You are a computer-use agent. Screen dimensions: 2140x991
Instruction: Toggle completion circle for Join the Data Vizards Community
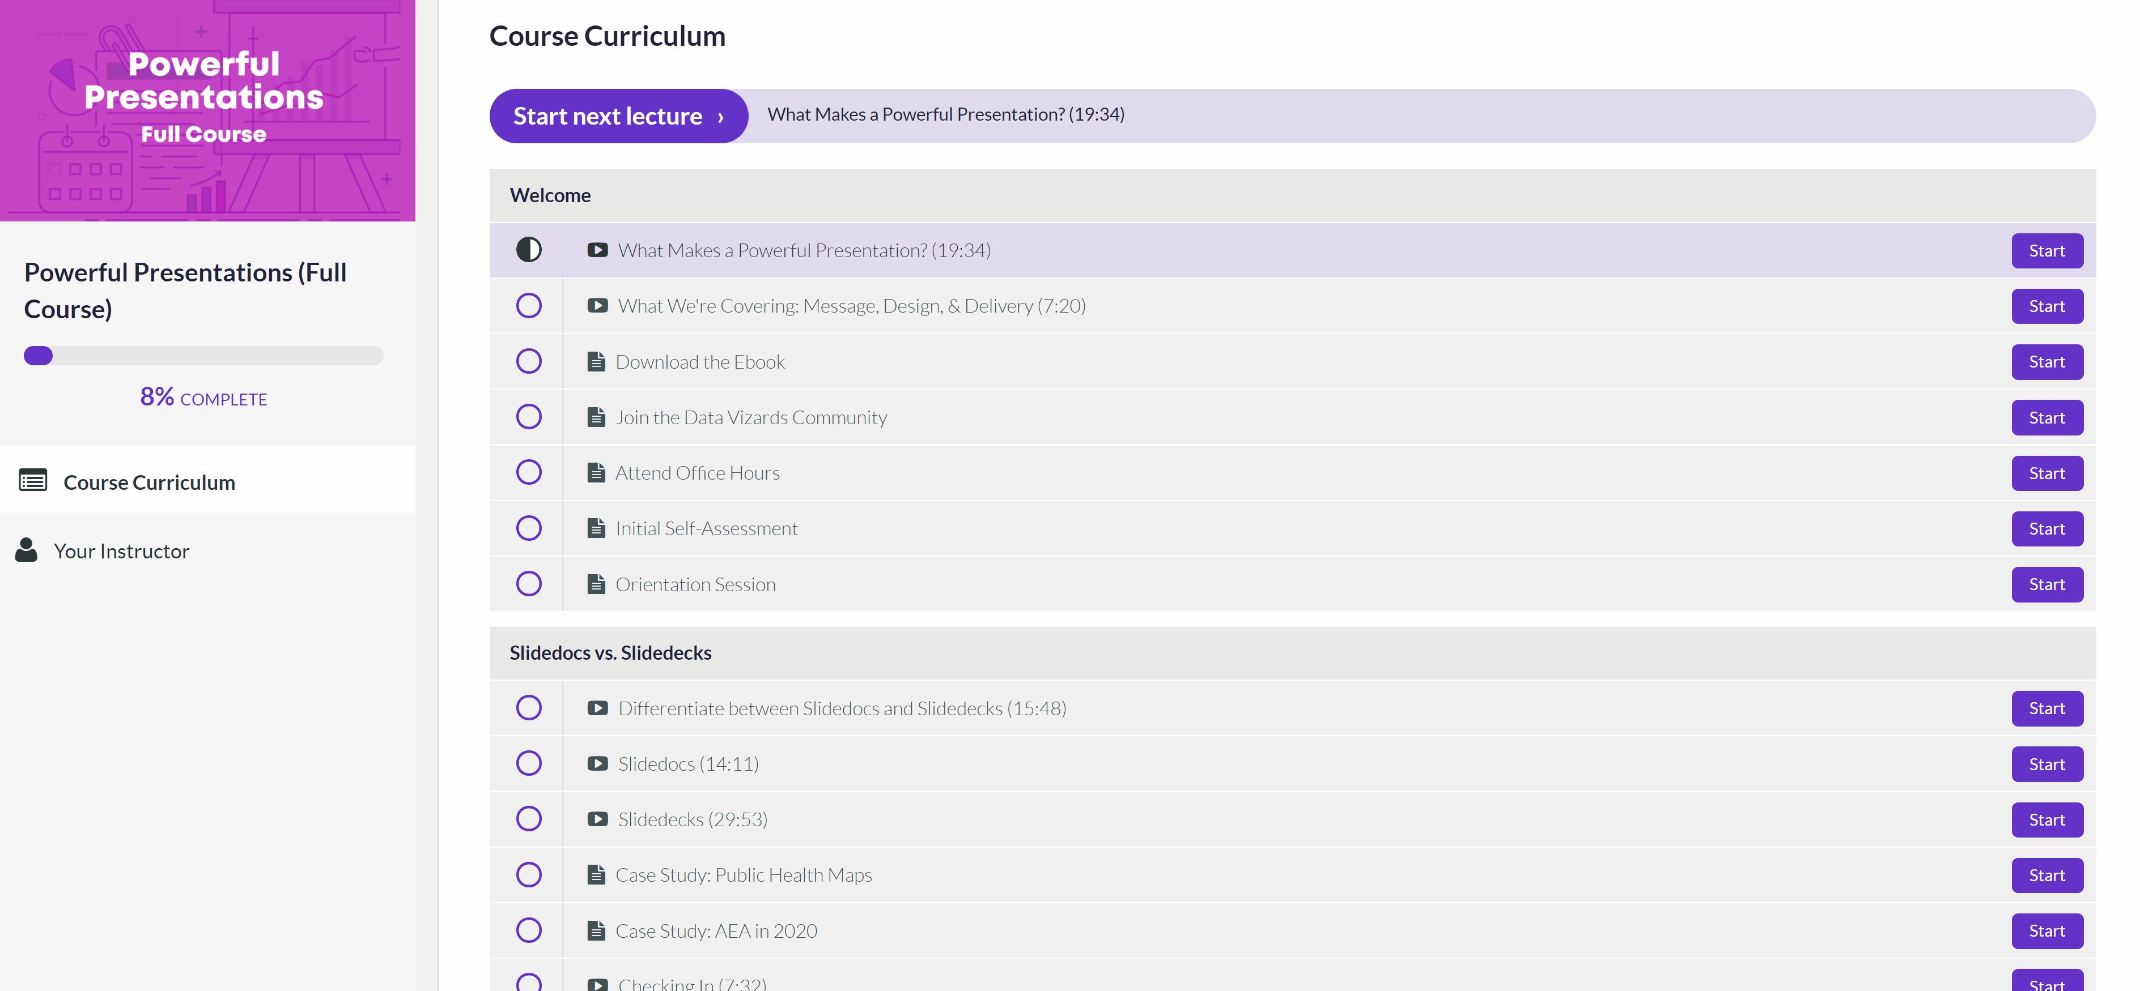tap(529, 417)
